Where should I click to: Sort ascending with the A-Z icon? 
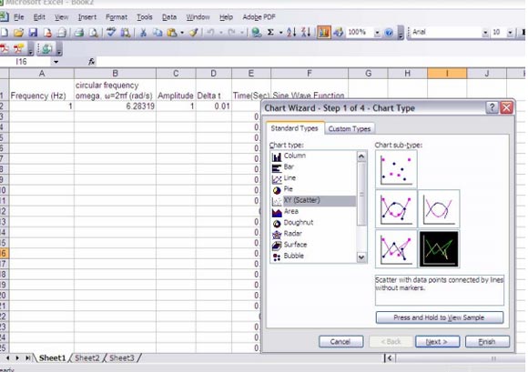pyautogui.click(x=291, y=33)
